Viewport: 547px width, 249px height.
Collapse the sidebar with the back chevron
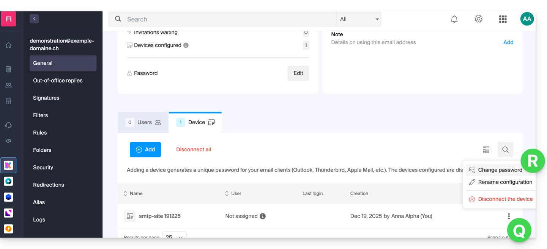tap(34, 19)
